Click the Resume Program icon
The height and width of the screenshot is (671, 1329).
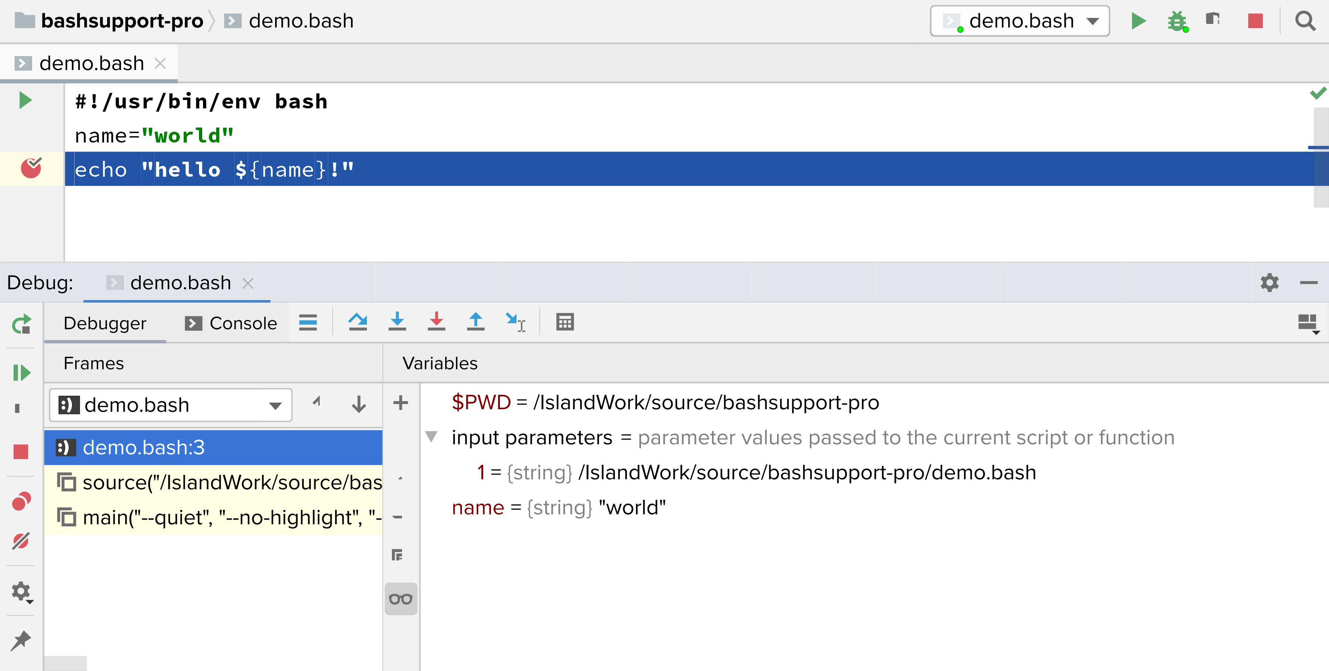tap(21, 373)
